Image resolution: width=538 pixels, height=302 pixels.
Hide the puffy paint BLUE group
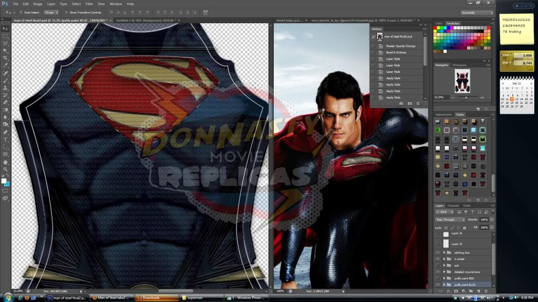click(x=438, y=285)
